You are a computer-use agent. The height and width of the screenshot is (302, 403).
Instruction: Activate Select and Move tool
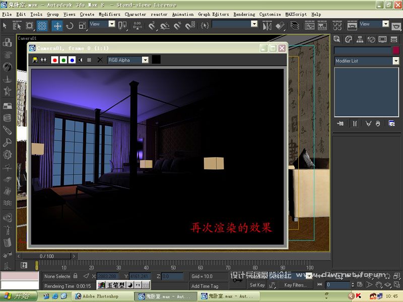(57, 26)
